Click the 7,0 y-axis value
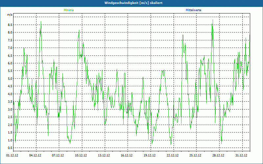 point(10,48)
